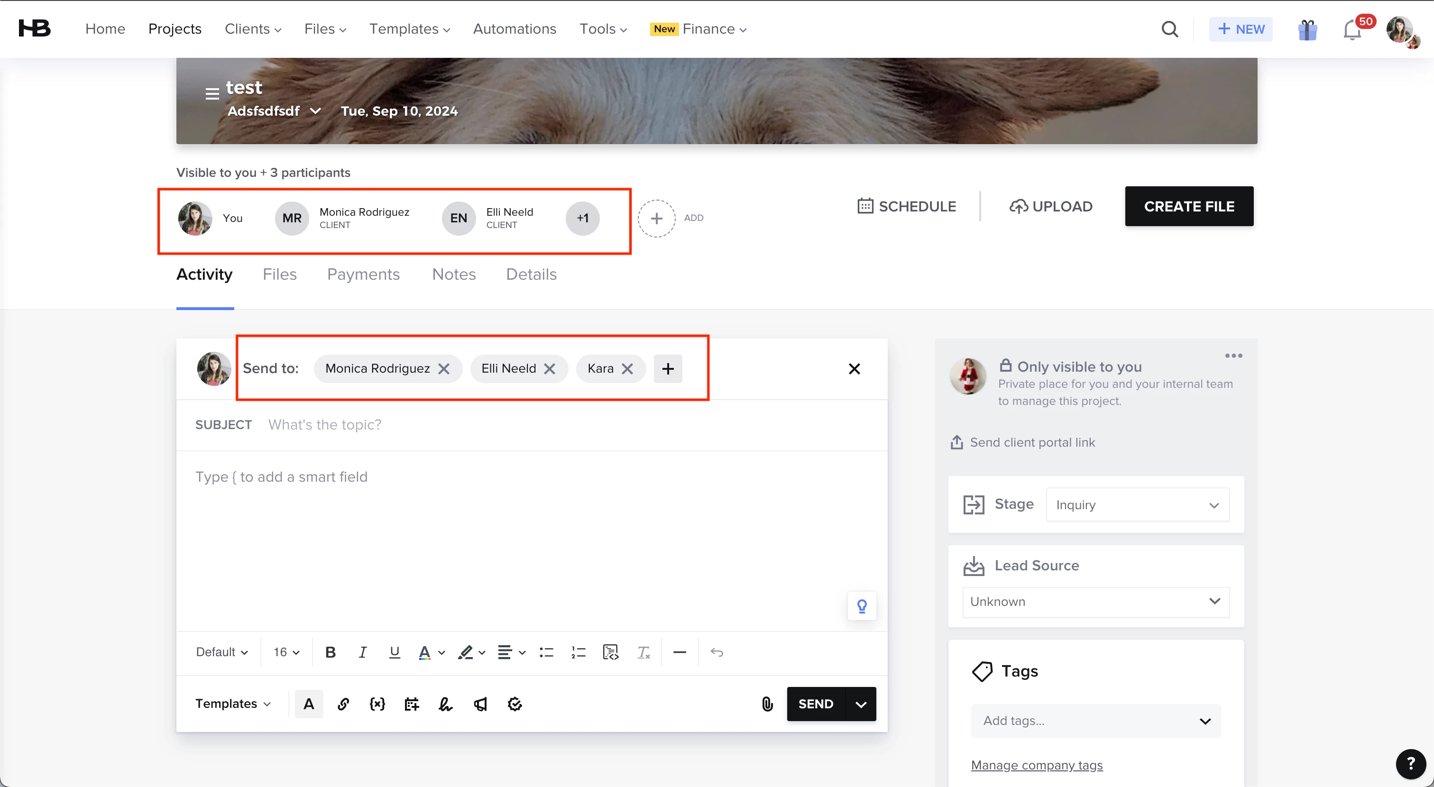This screenshot has width=1434, height=787.
Task: Click the signature pen icon
Action: 445,704
